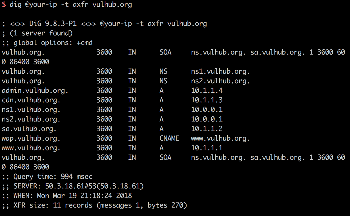
Task: Select the SERVER: 50.3.18.61#53 line
Action: [x=73, y=186]
